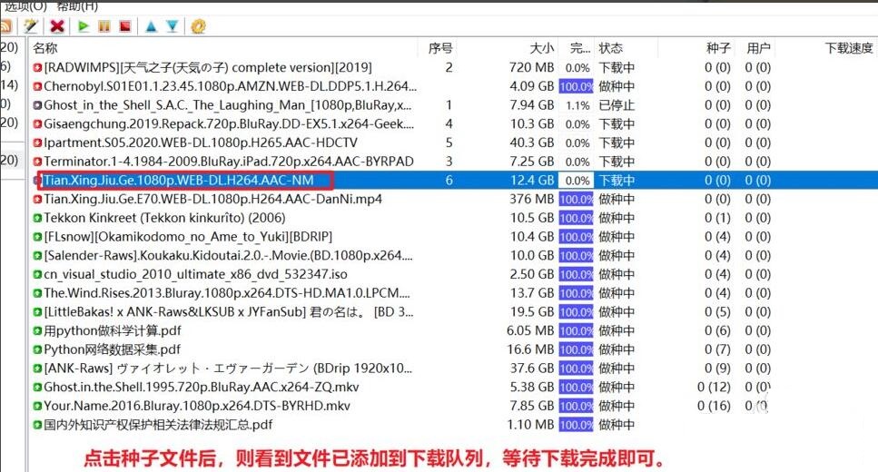Select Chernobyl.S01E01.1.23.45.1080p.AMZN torrent name

230,87
